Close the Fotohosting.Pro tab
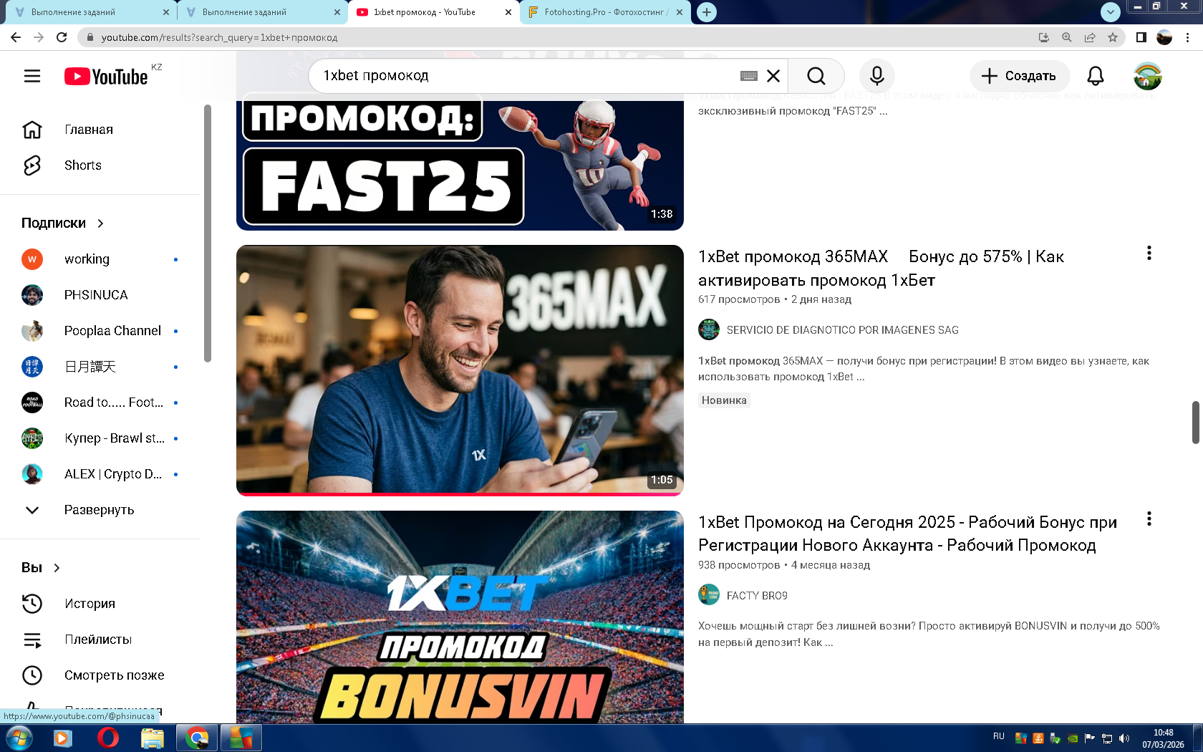This screenshot has width=1203, height=752. 680,12
